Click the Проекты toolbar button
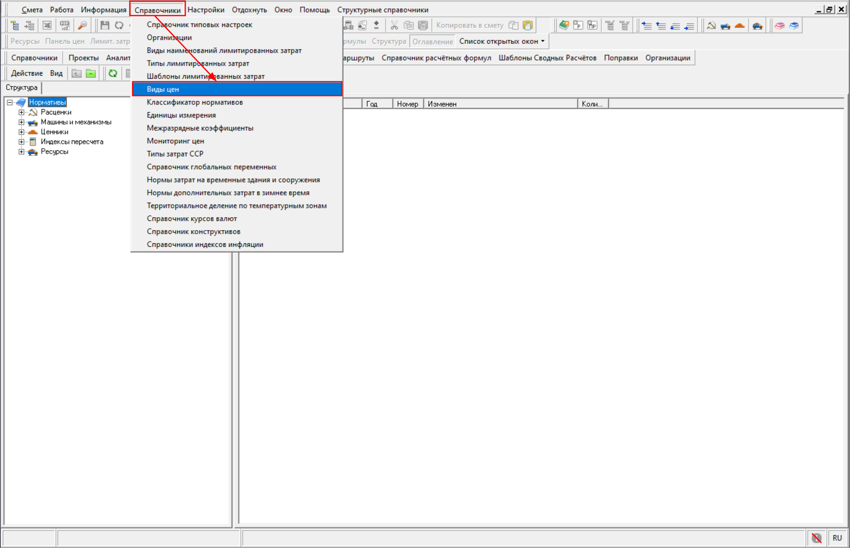The image size is (850, 548). (83, 58)
